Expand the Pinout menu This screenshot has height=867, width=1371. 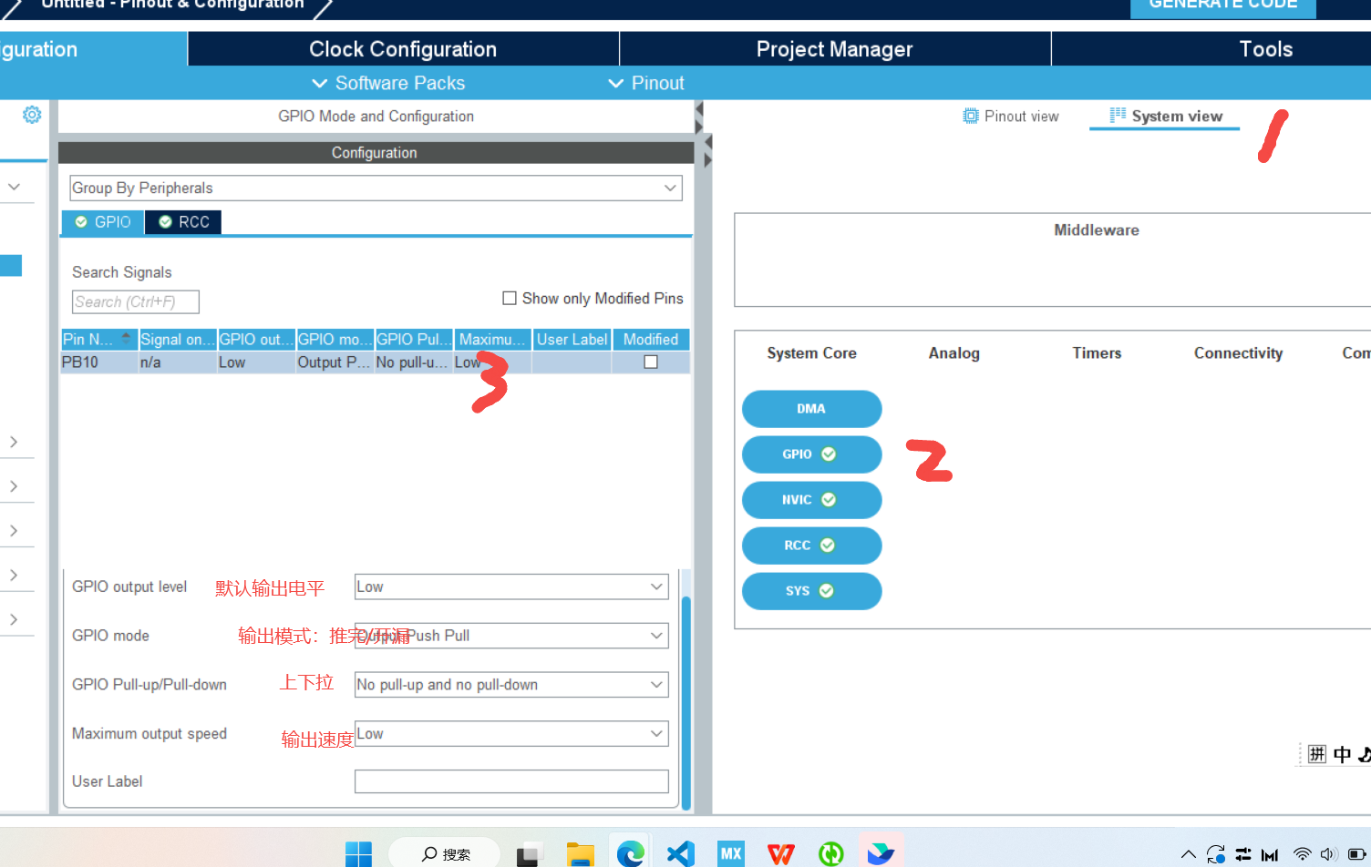pos(646,83)
